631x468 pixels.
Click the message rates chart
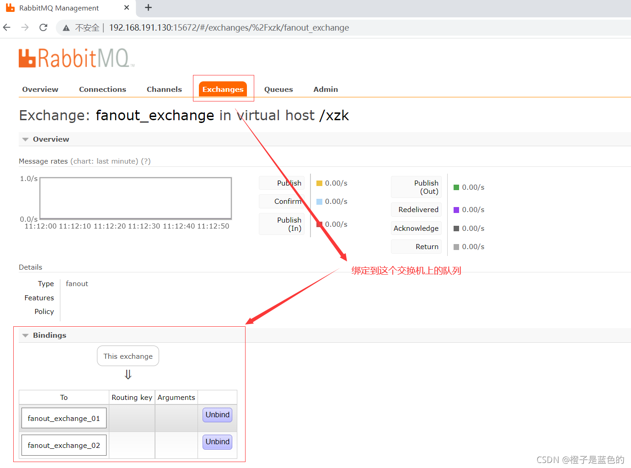[x=136, y=198]
